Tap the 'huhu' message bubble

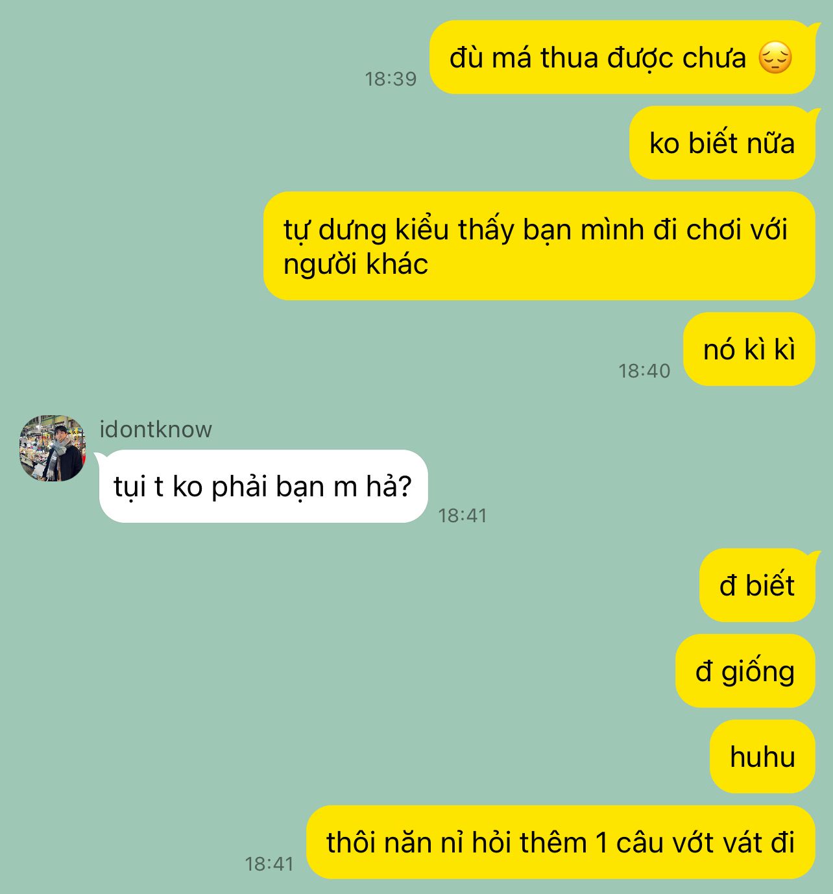point(762,756)
